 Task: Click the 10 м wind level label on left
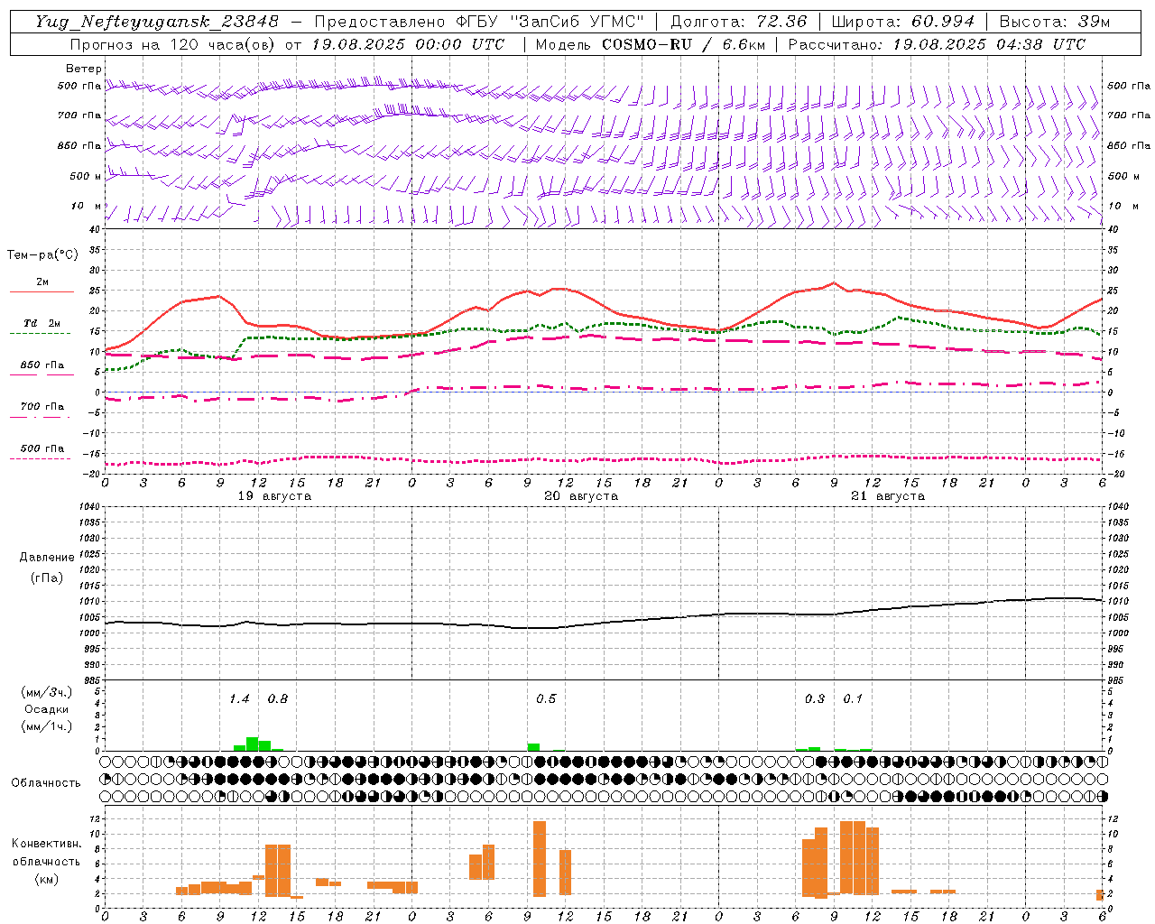pyautogui.click(x=87, y=206)
